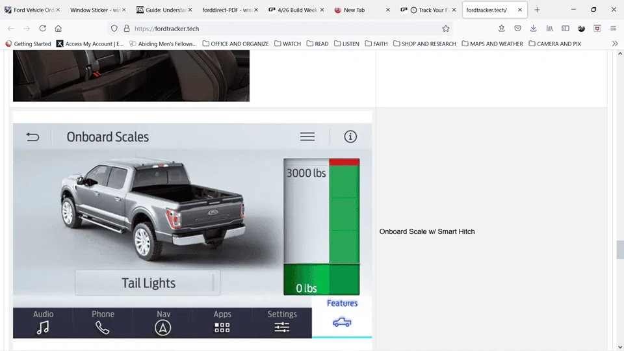The height and width of the screenshot is (351, 624).
Task: Click the Onboard Scales heading text
Action: pyautogui.click(x=107, y=137)
